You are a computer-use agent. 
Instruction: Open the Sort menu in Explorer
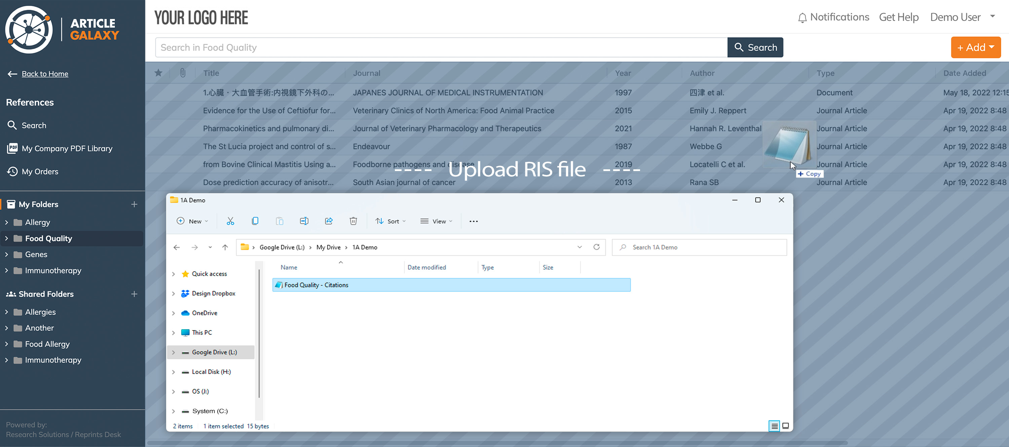pyautogui.click(x=390, y=221)
